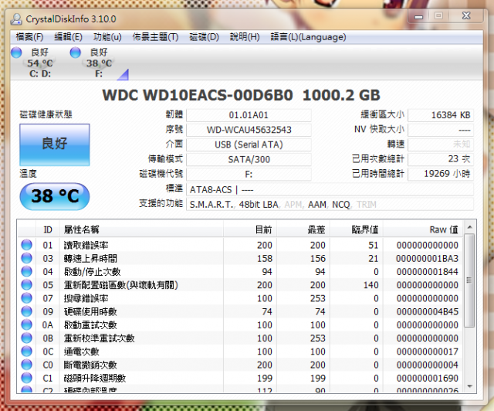Click the status orb of attribute 03
The width and height of the screenshot is (494, 411).
click(27, 258)
